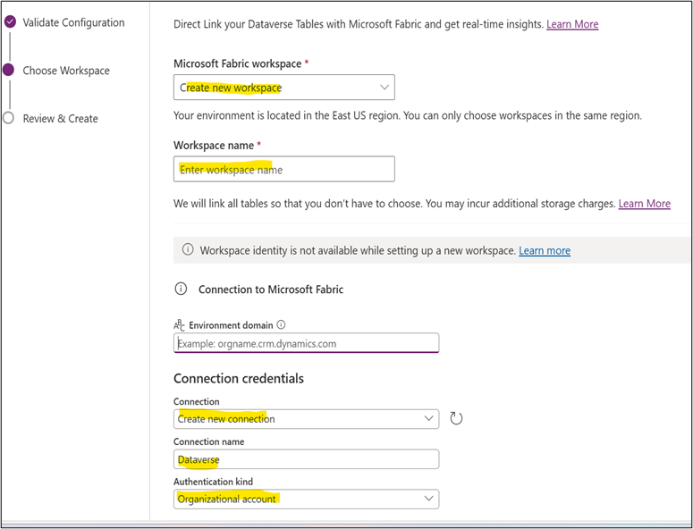Click the ABC text type icon
The image size is (693, 529).
click(x=179, y=326)
